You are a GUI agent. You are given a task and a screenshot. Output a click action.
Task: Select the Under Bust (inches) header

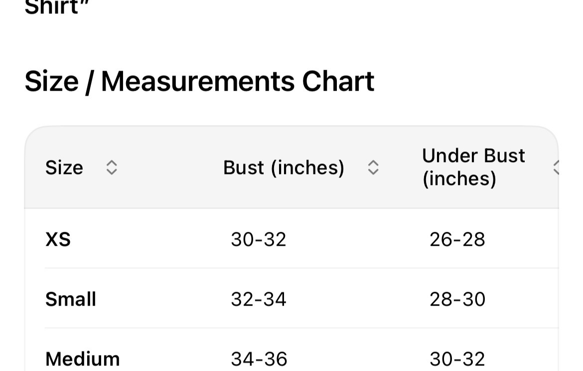coord(473,167)
